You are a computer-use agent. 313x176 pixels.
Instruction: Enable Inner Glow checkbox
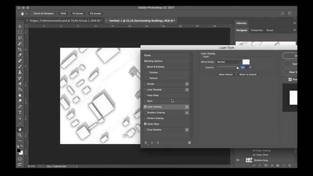click(x=145, y=95)
